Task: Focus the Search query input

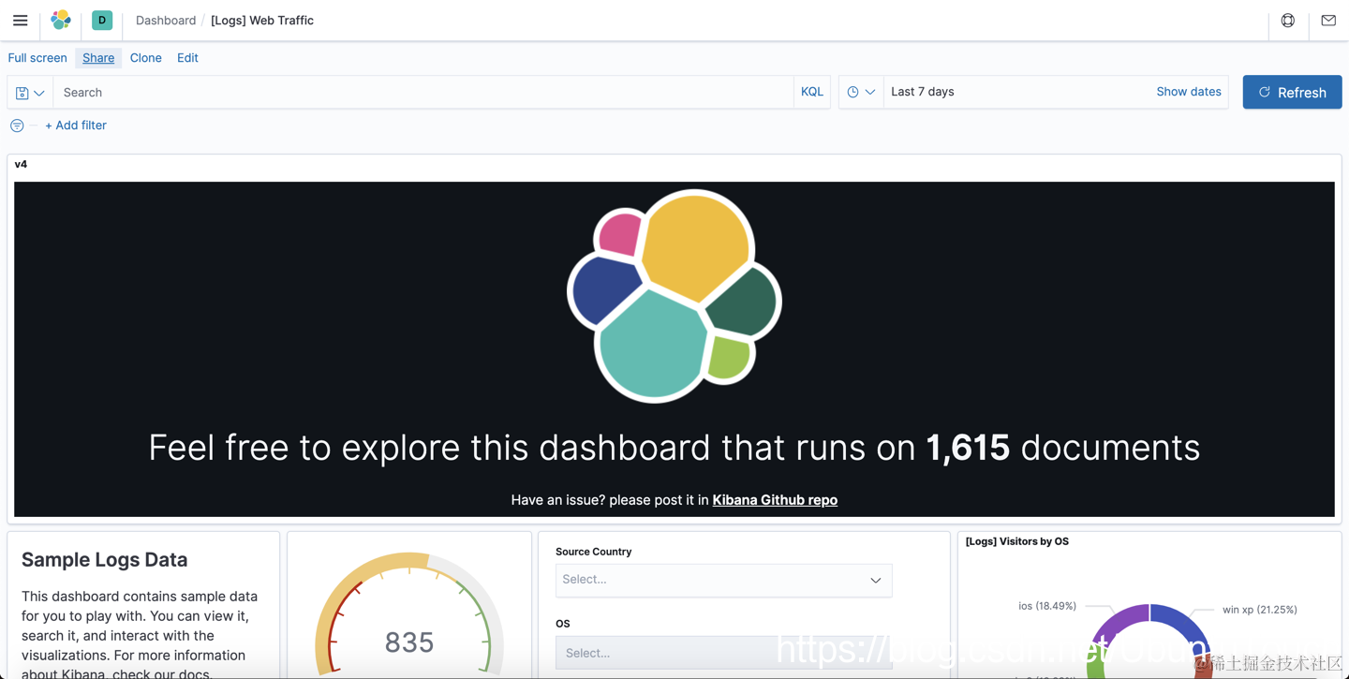Action: click(423, 93)
